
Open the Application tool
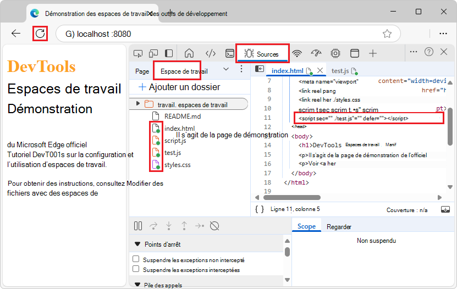354,53
